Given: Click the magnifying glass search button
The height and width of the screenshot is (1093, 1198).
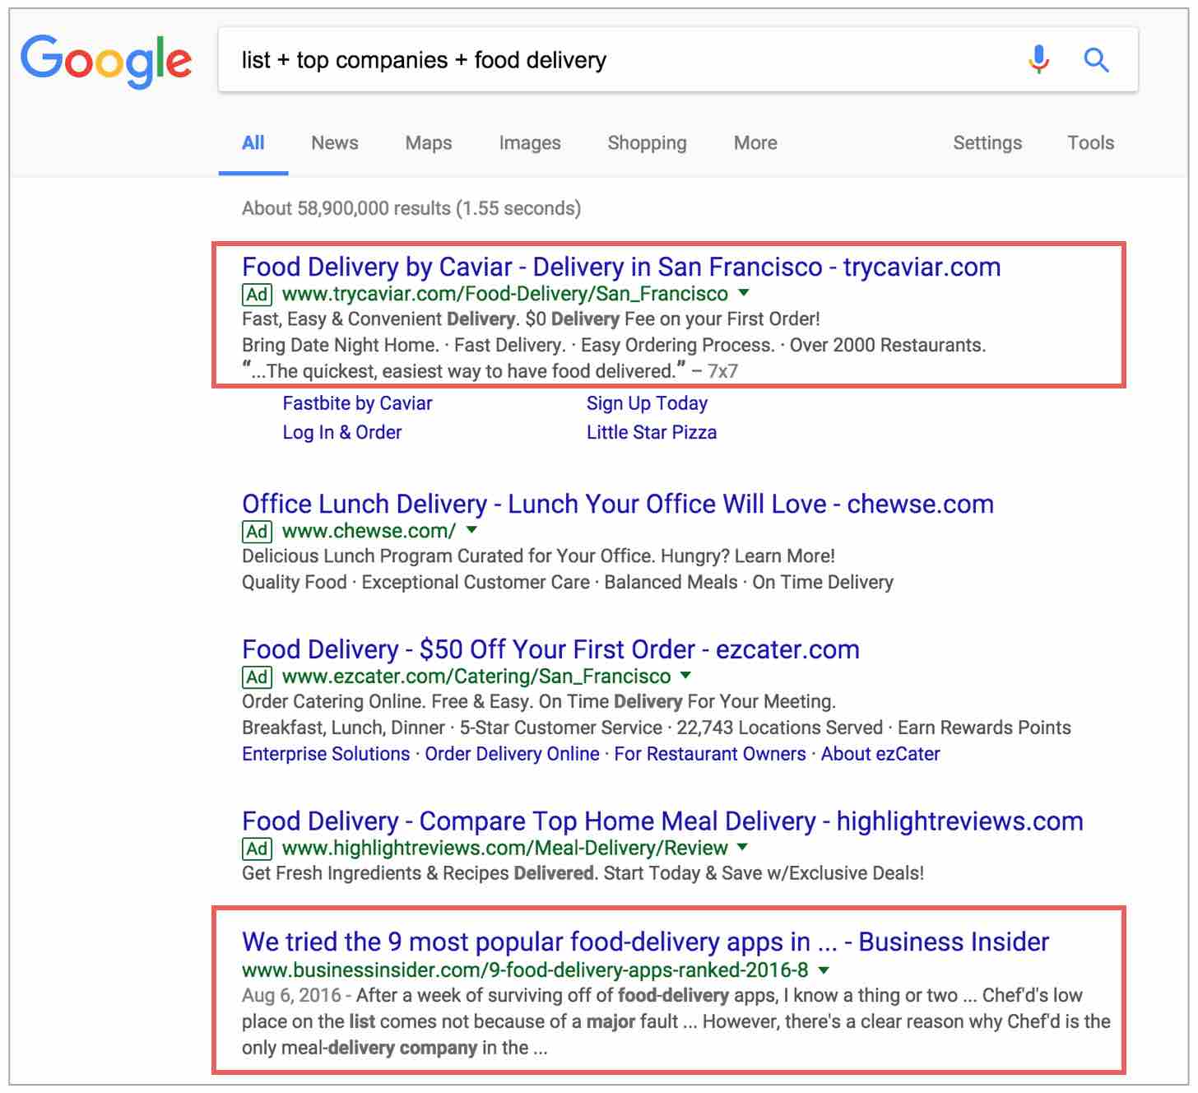Looking at the screenshot, I should point(1096,60).
